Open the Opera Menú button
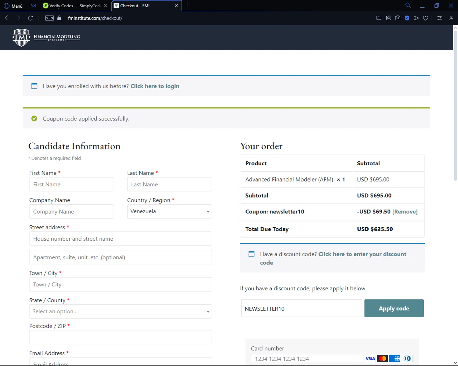This screenshot has height=366, width=458. tap(13, 6)
